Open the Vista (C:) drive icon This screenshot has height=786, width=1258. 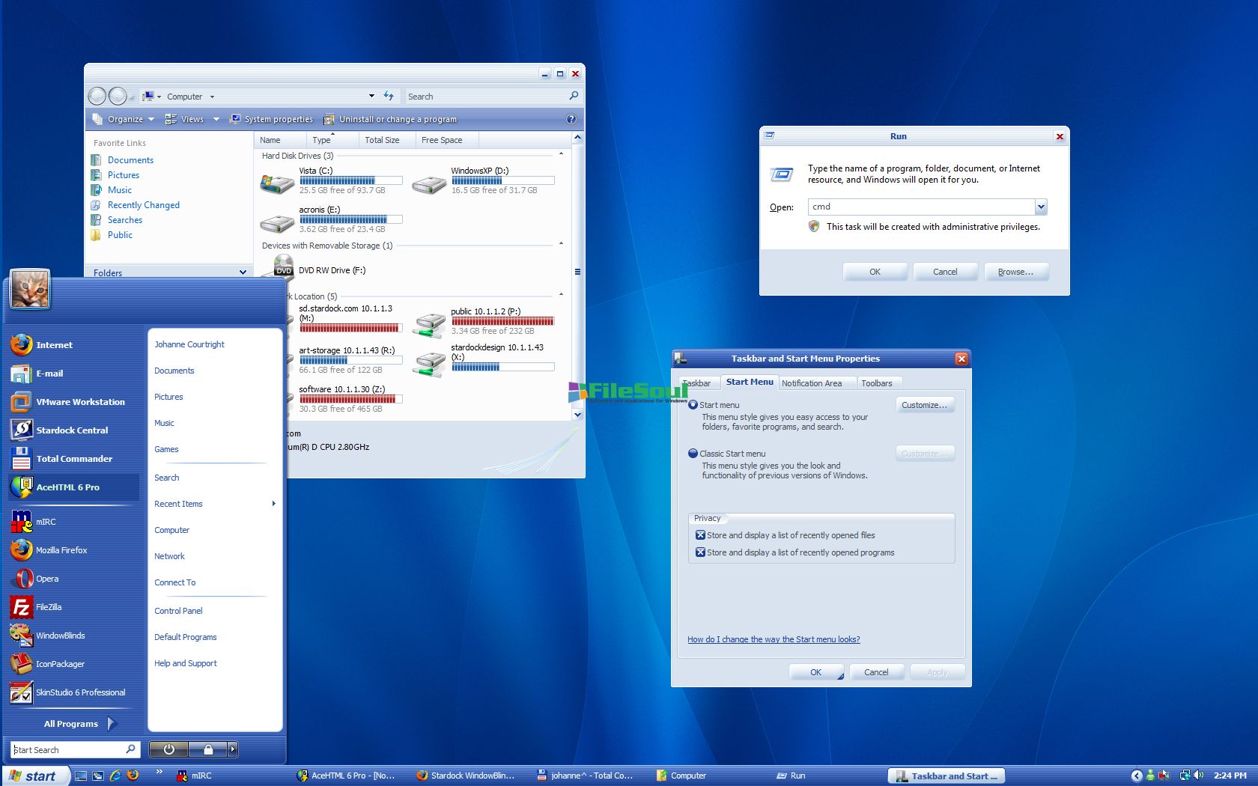click(276, 182)
